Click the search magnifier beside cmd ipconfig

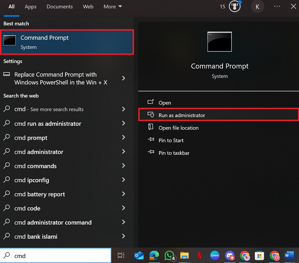click(x=7, y=180)
